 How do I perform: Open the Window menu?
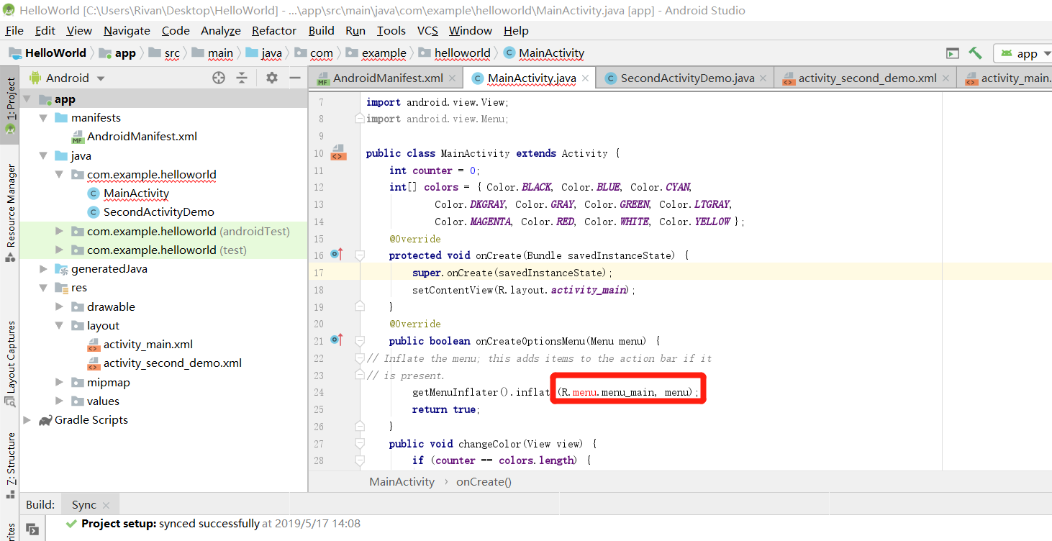(471, 30)
